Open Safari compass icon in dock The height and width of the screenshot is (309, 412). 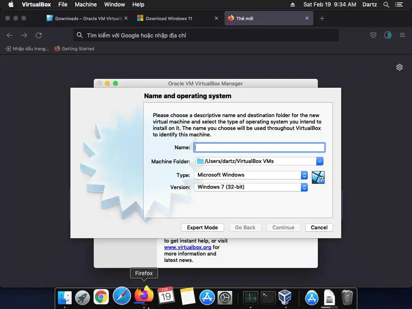pos(122,296)
